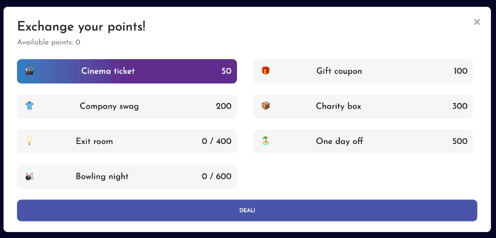The height and width of the screenshot is (238, 496).
Task: Click the 0 / 400 Exit room progress
Action: (x=216, y=141)
